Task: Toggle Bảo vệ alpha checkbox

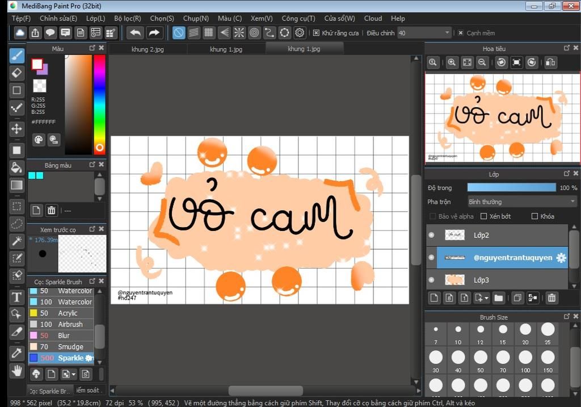Action: (432, 216)
